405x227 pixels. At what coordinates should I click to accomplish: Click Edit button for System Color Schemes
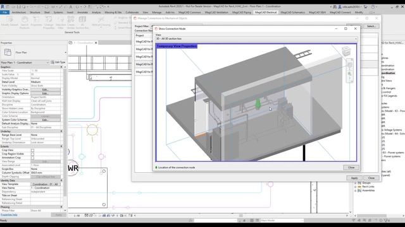[46, 120]
